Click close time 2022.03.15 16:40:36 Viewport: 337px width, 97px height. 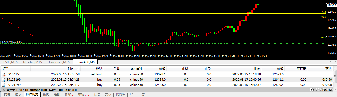247,80
